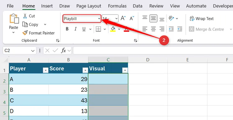Screen dimensions: 233x120
Task: Select column D header
Action: (148, 60)
